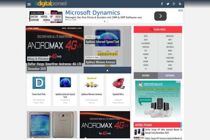Select the second ad carousel dot

point(108,21)
